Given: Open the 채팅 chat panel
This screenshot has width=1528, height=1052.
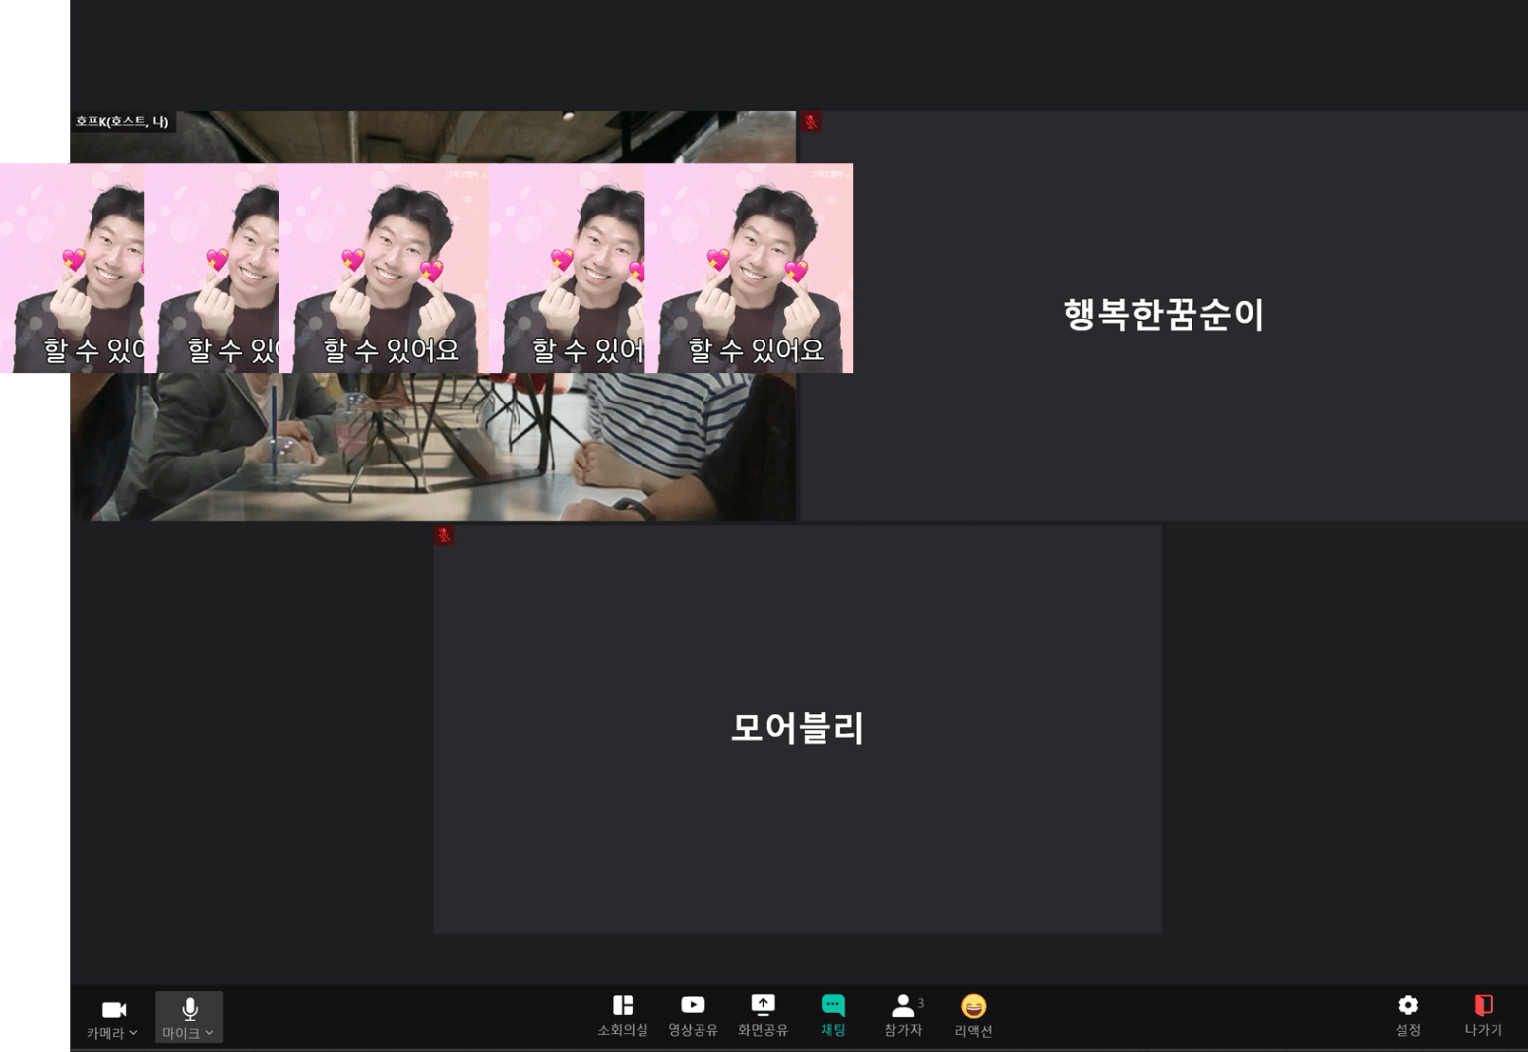Looking at the screenshot, I should click(832, 1015).
